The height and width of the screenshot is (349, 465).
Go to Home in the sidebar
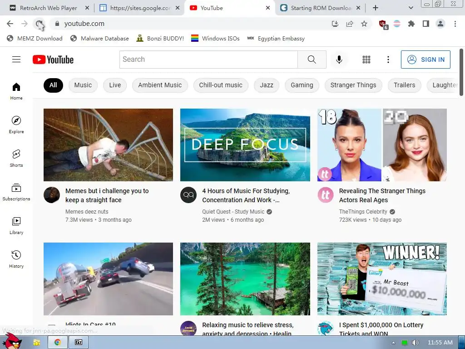16,91
